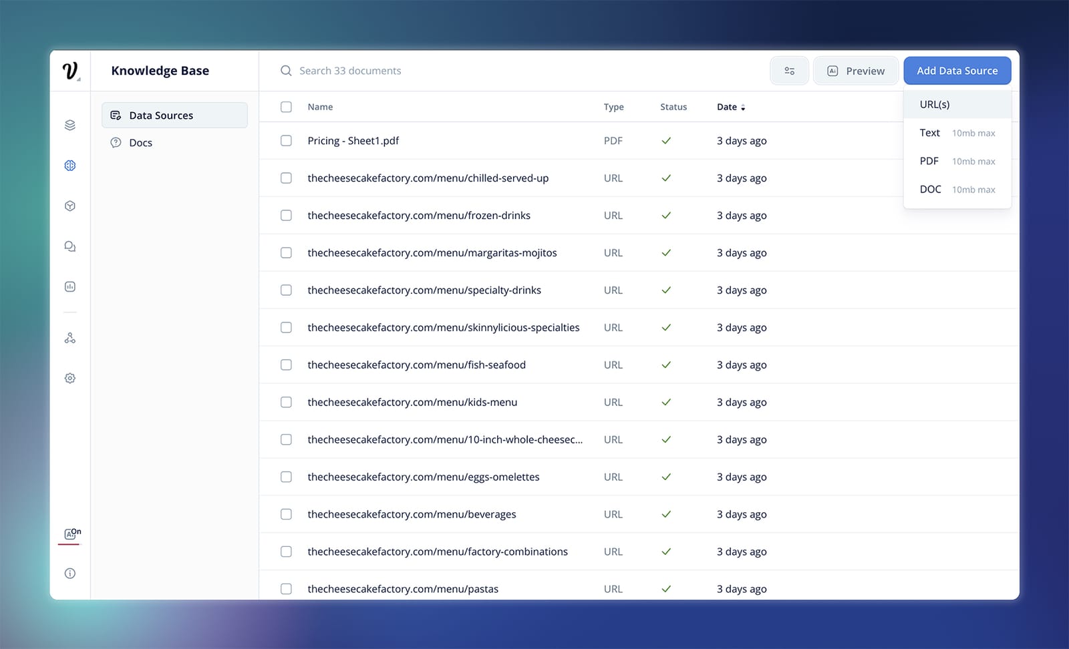Open the settings gear icon in sidebar
Screen dimensions: 1069x649
coord(70,378)
